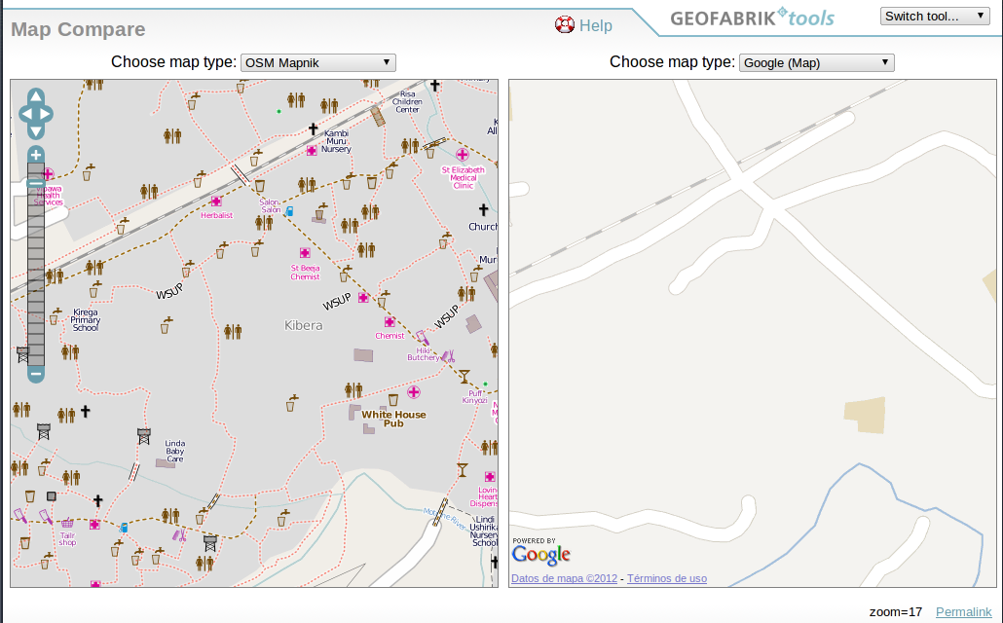The height and width of the screenshot is (623, 1003).
Task: Open Términos de uso link
Action: 666,578
